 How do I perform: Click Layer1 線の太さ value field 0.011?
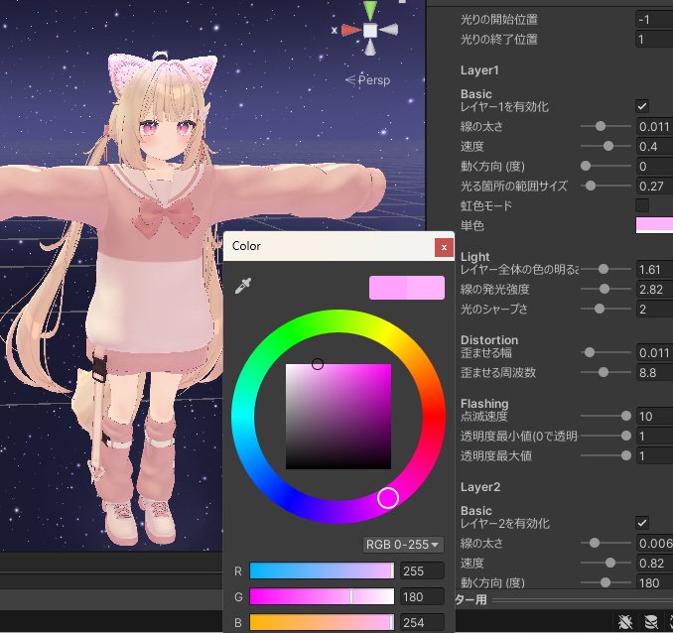pyautogui.click(x=654, y=126)
